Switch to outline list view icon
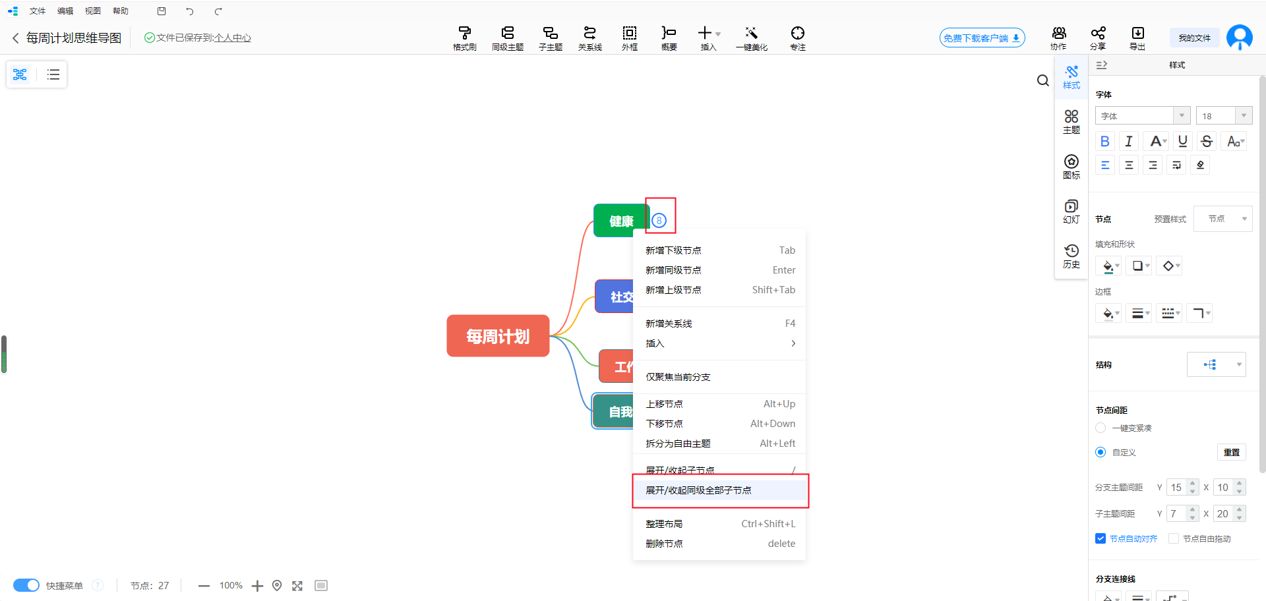This screenshot has width=1266, height=601. (x=53, y=74)
